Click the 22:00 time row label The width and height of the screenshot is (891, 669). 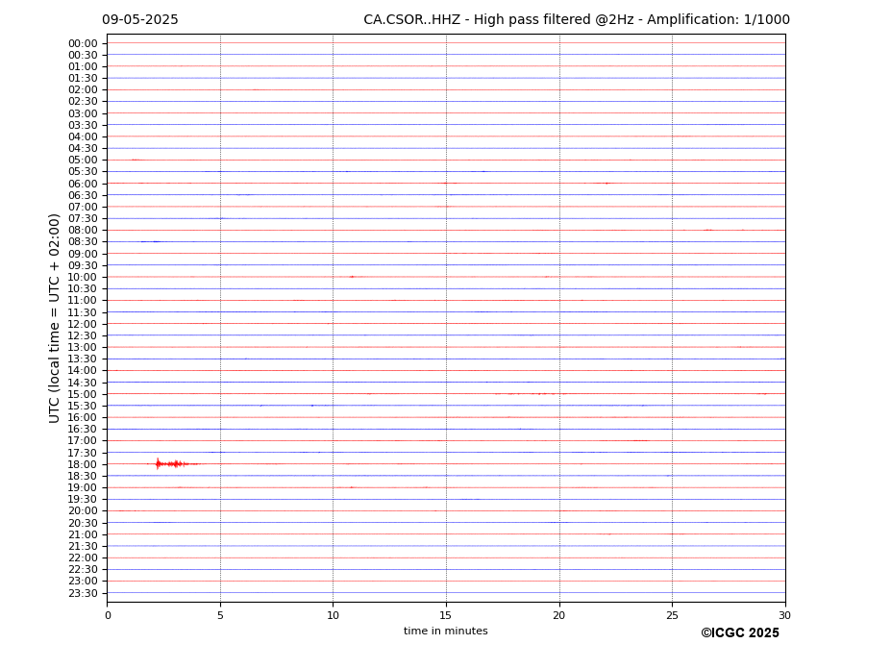pyautogui.click(x=83, y=558)
